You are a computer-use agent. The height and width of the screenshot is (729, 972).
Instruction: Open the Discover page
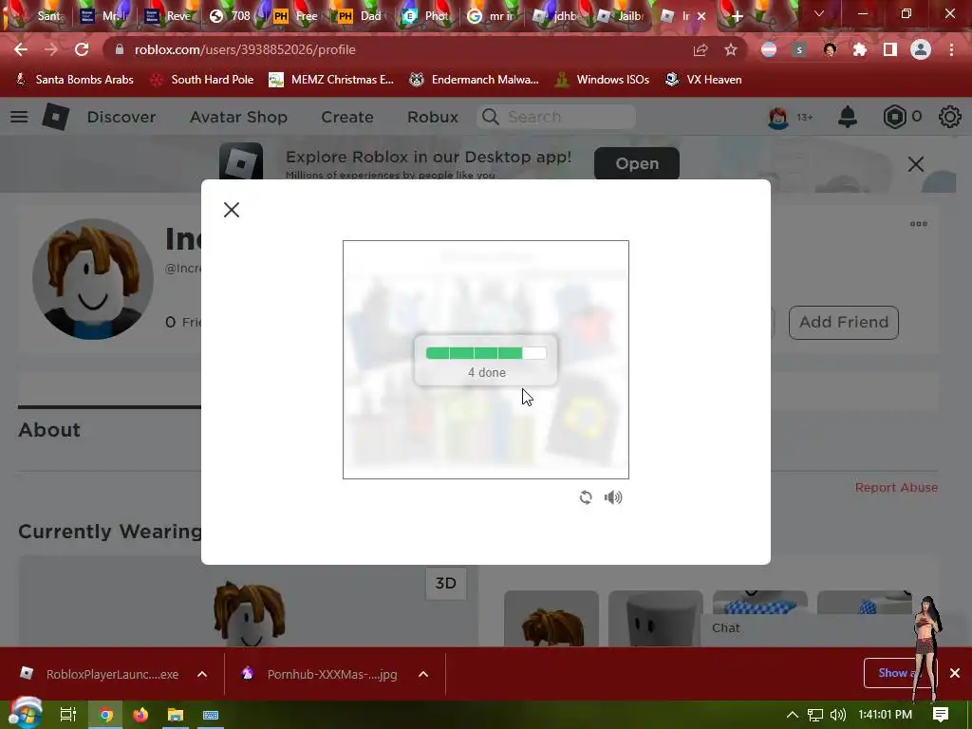[x=121, y=117]
